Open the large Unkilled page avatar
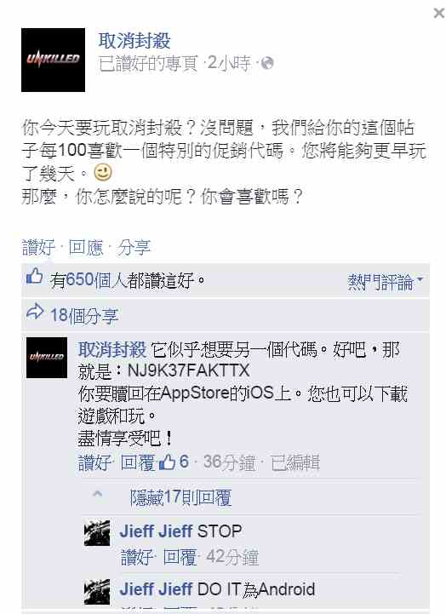Screen dimensions: 446x614 [x=54, y=60]
